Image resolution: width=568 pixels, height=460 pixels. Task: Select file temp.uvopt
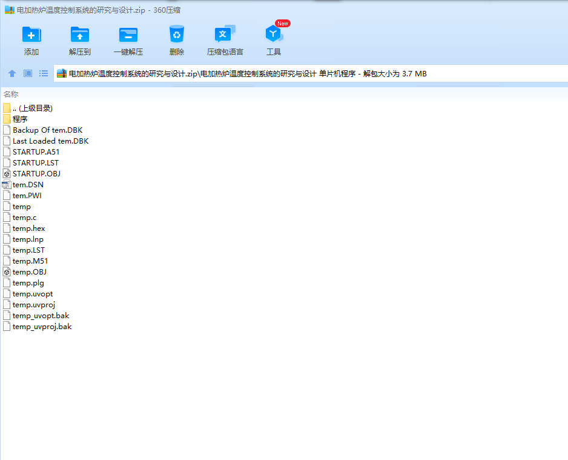33,293
